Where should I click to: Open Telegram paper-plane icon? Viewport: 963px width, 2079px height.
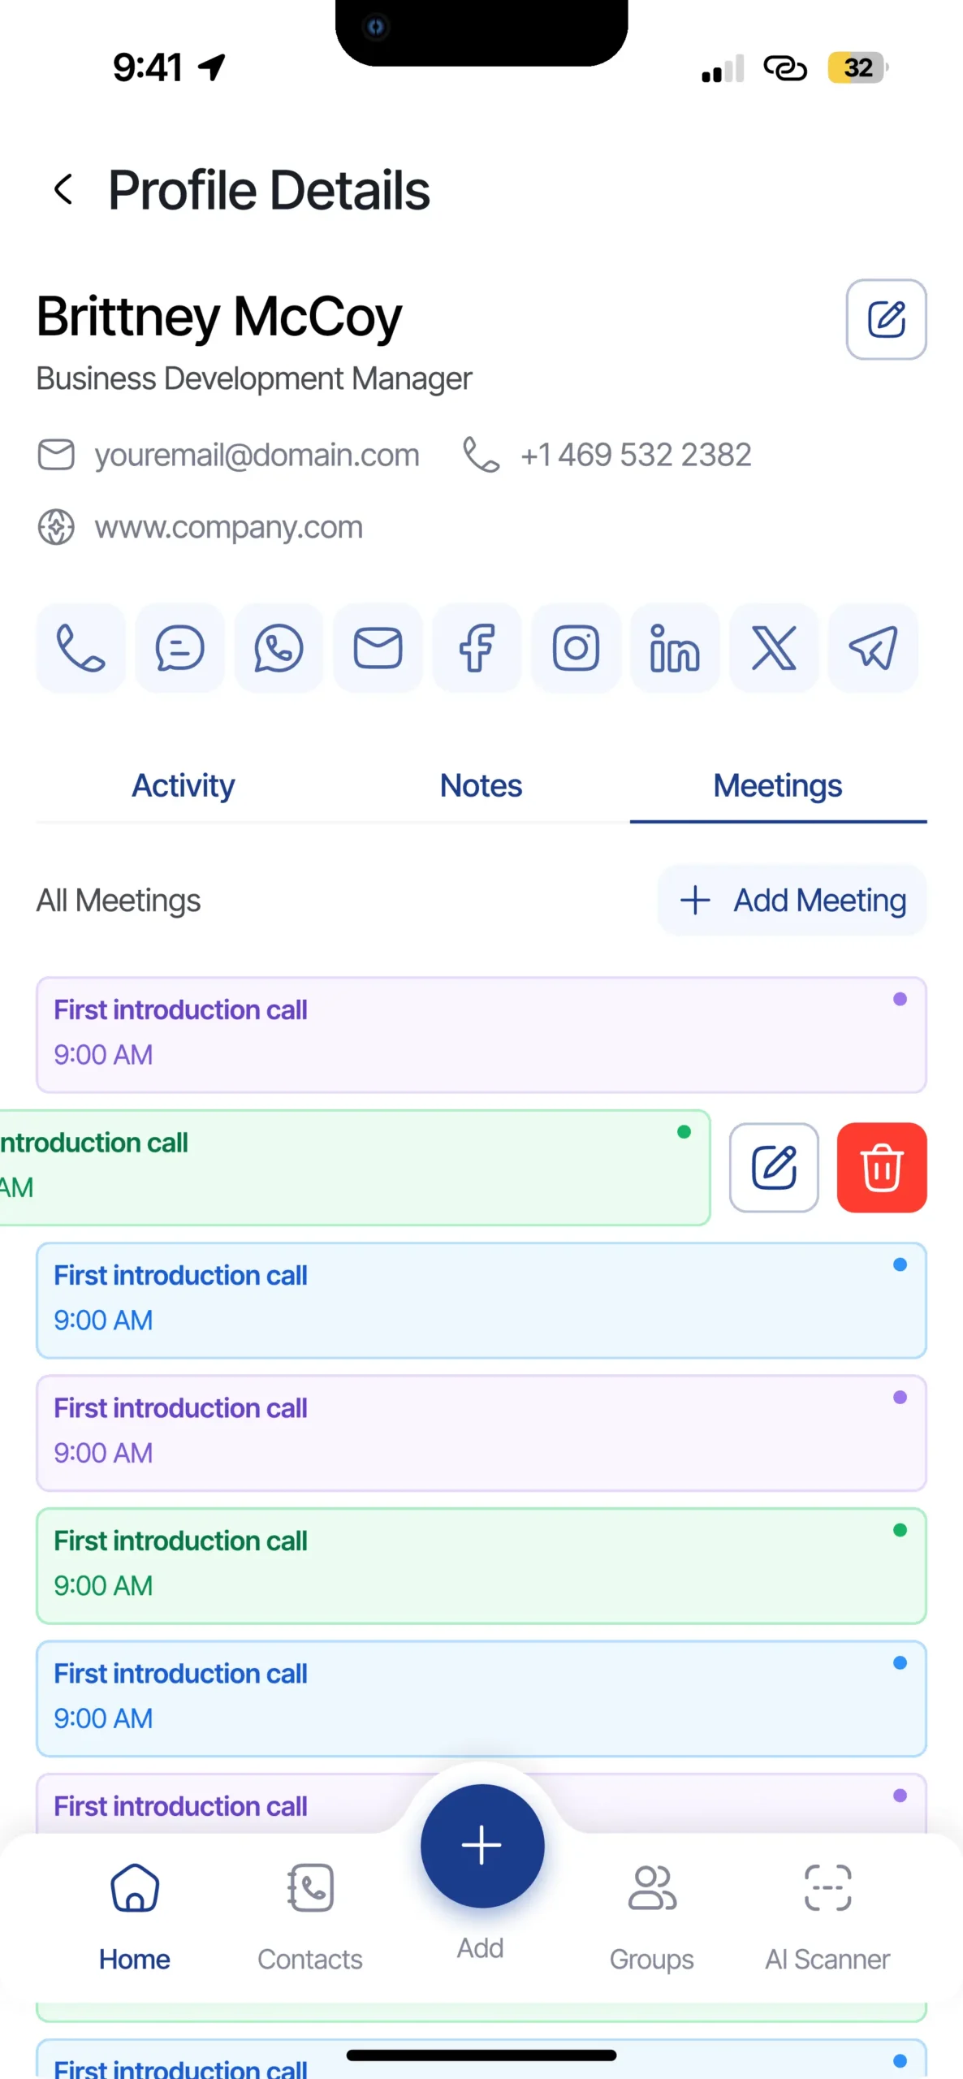pos(873,648)
